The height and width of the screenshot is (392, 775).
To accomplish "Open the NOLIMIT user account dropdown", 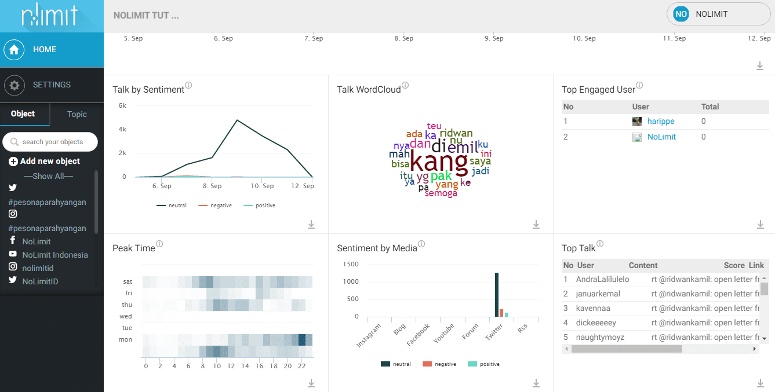I will (718, 14).
